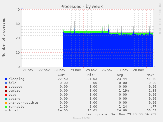Click the 'Munin 2.0.76' version text
This screenshot has height=122, width=163.
[x=81, y=118]
